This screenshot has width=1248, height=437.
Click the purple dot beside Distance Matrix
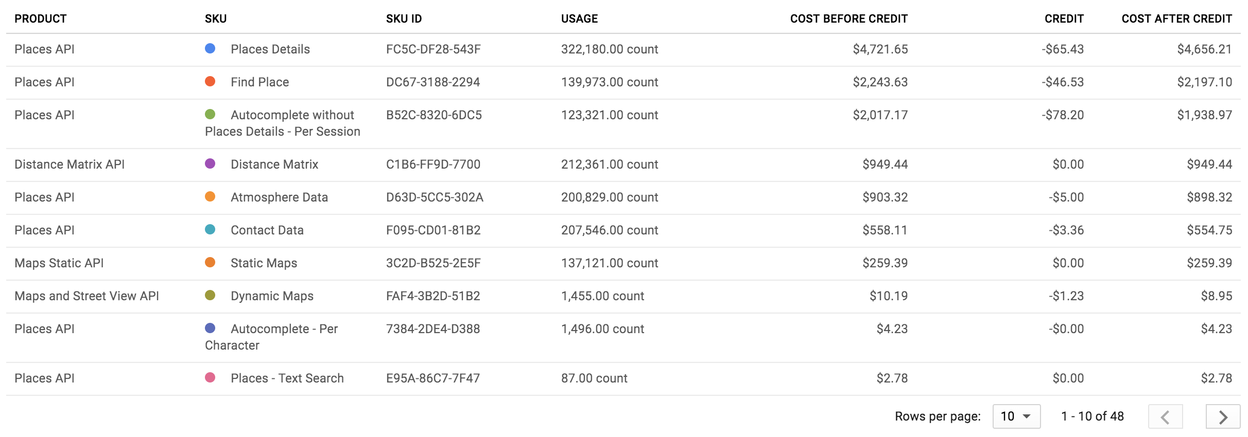tap(211, 164)
